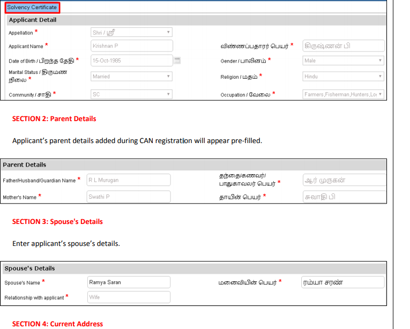The image size is (410, 329).
Task: Open the Solvency Certificate tab
Action: pos(32,8)
